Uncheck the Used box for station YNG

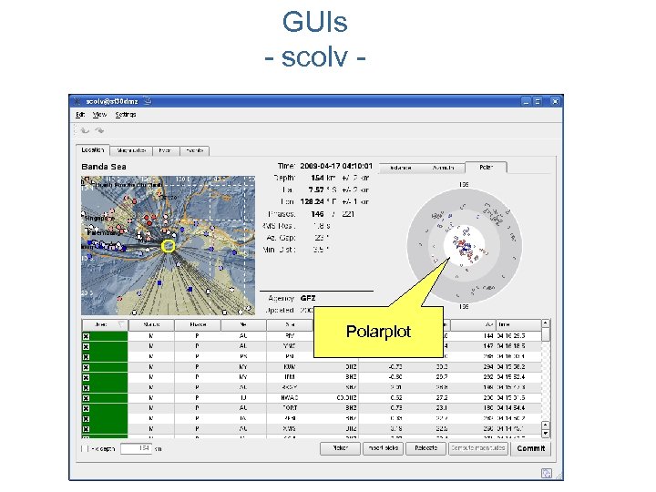click(86, 346)
